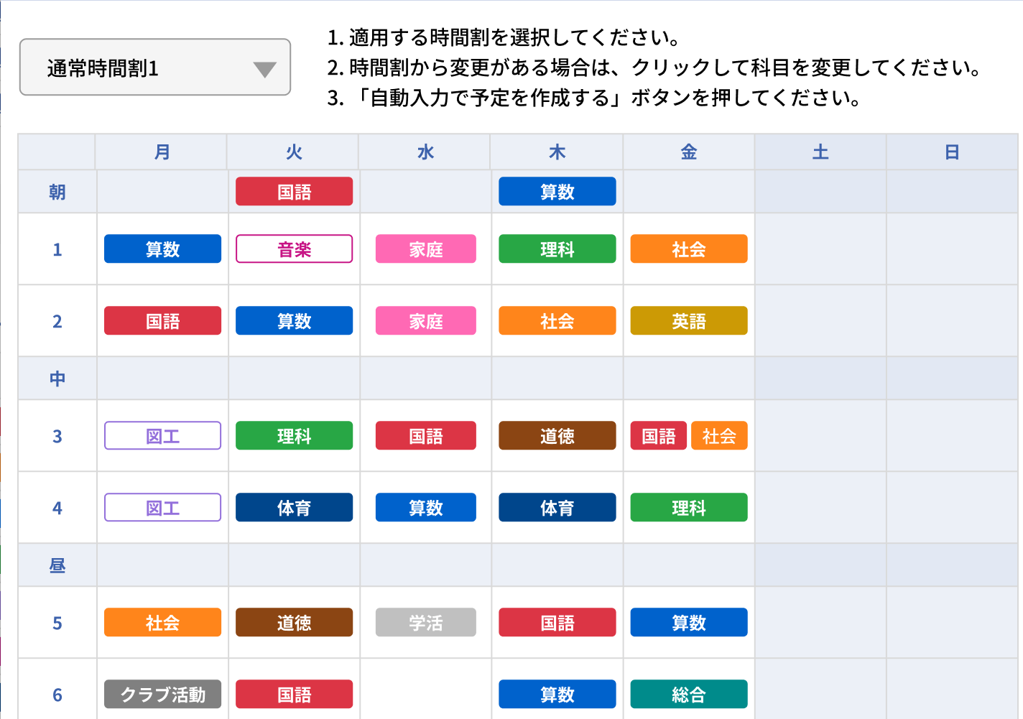Click the orange 社会 chip on Friday period 3
This screenshot has height=719, width=1023.
pos(719,436)
